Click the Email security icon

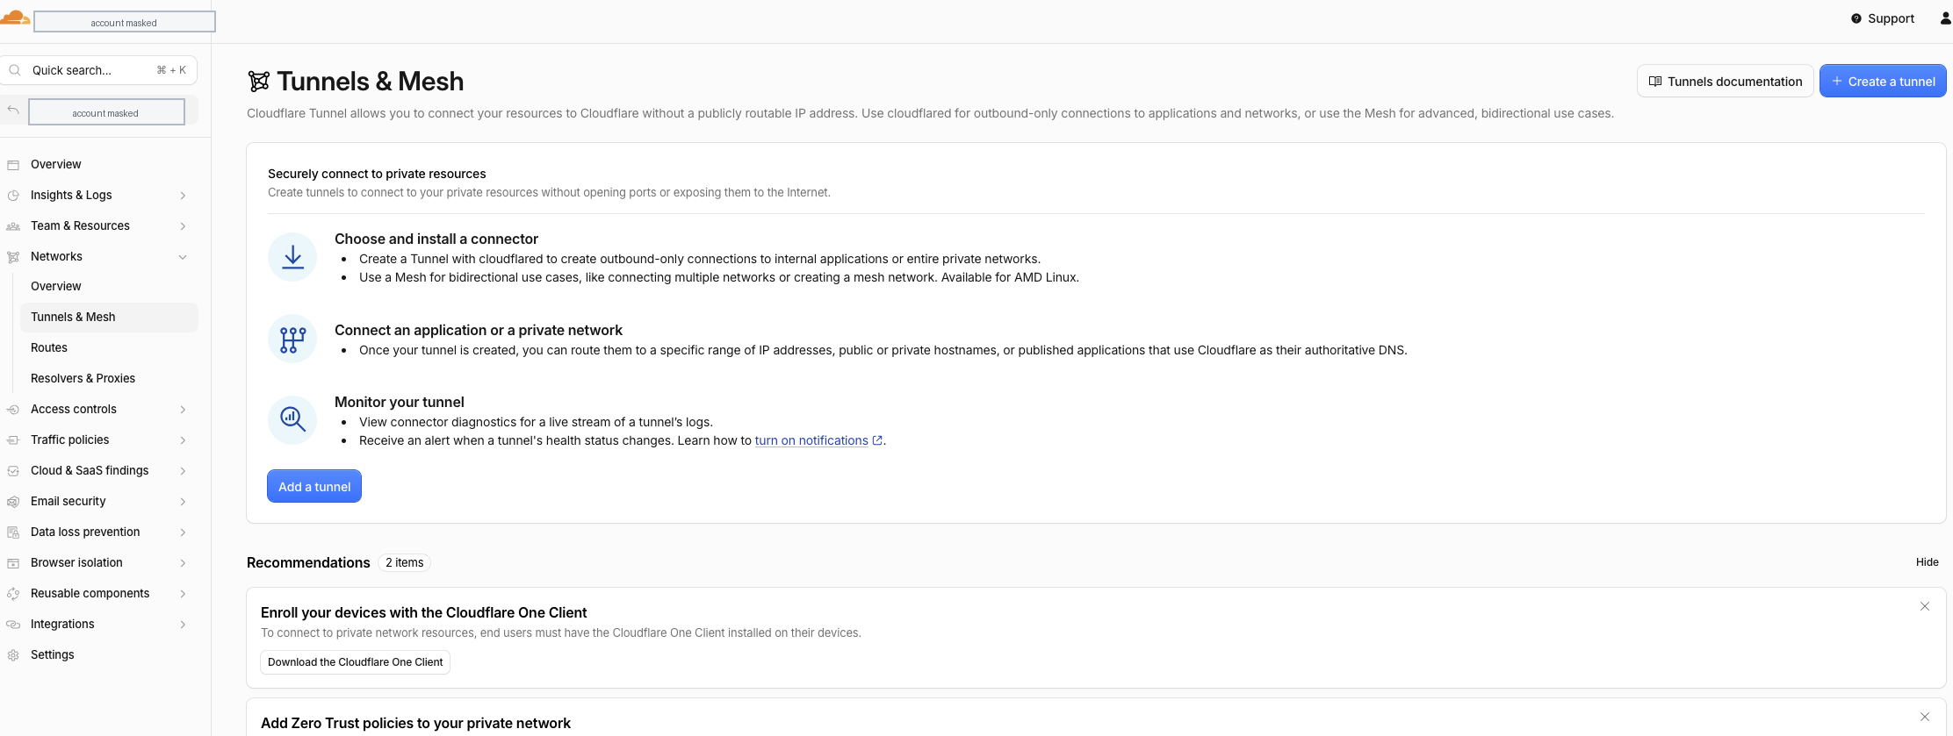13,502
